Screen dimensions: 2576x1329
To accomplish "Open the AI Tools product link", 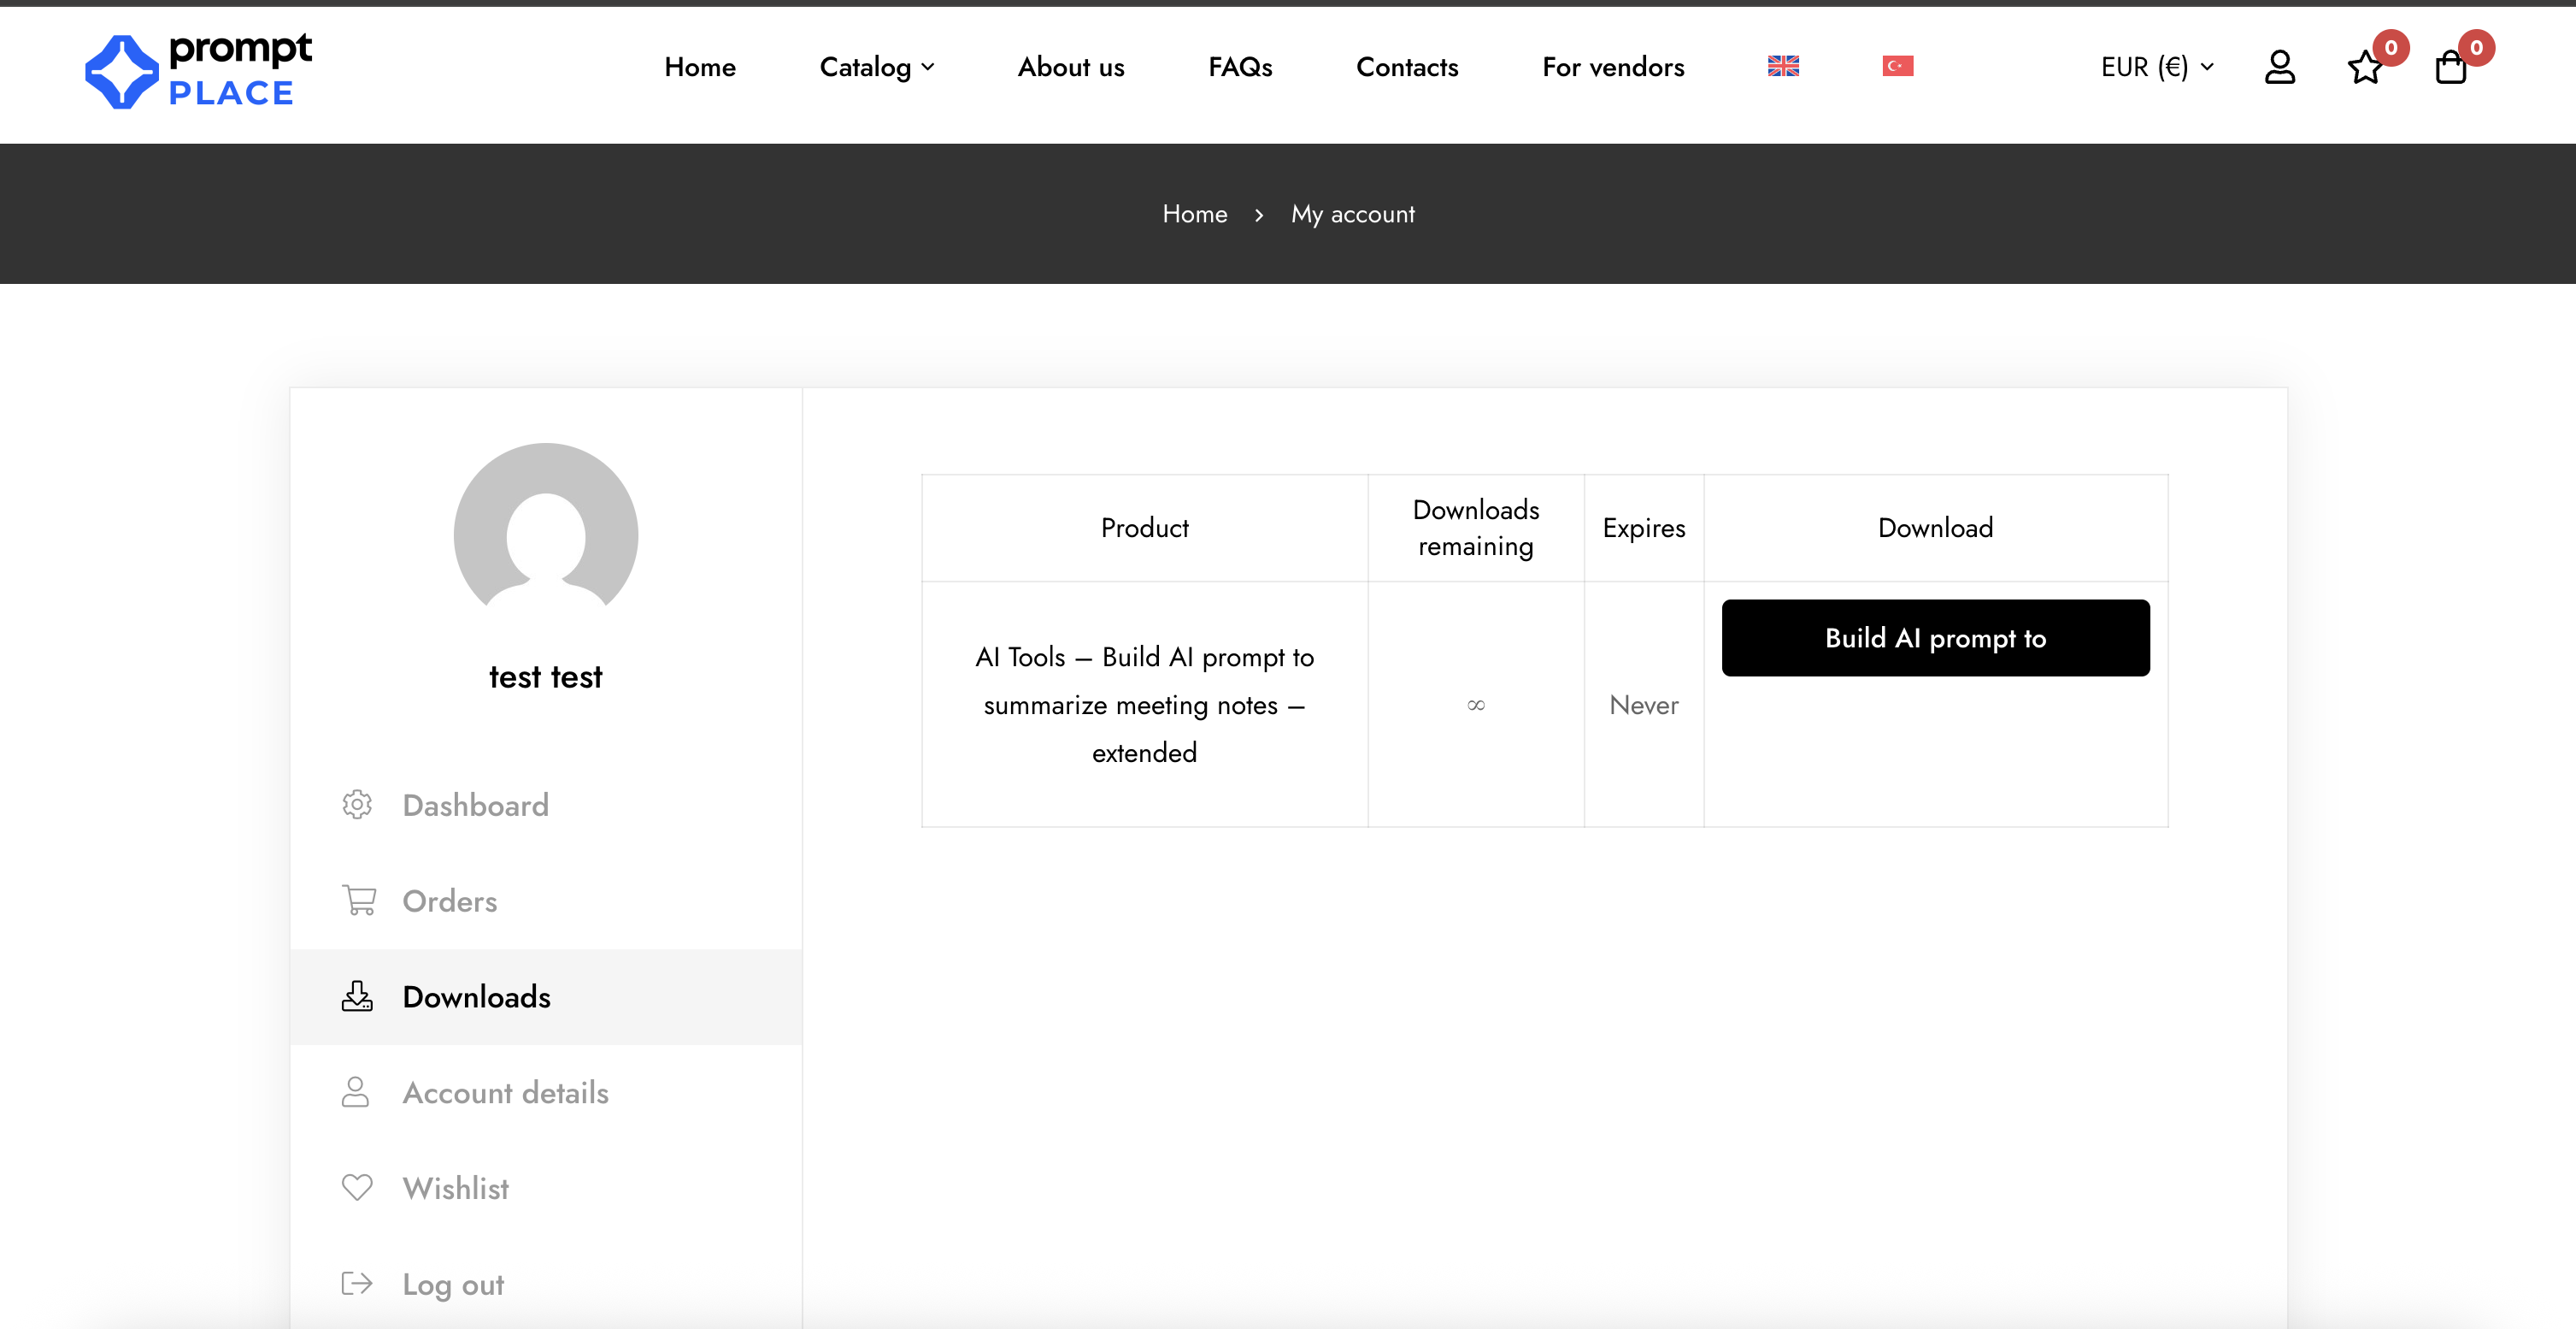I will click(x=1144, y=705).
